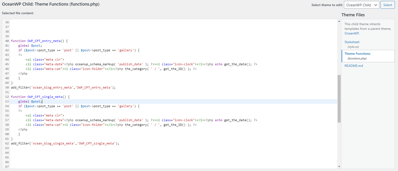Click '<?php' on line 47

(x=23, y=73)
